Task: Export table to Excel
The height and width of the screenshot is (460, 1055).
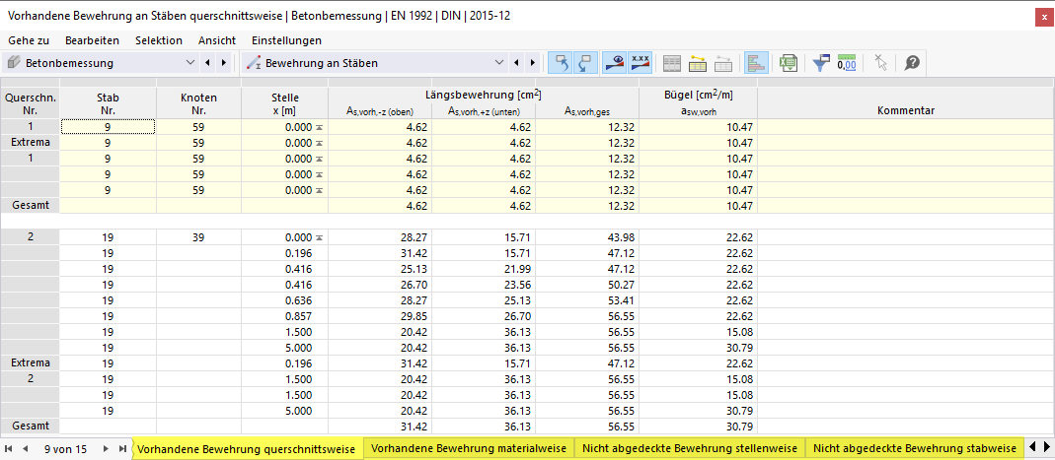Action: pos(788,63)
